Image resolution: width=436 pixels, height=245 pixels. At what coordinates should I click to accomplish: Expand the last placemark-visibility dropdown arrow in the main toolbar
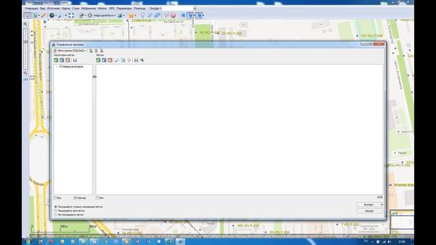[x=203, y=16]
